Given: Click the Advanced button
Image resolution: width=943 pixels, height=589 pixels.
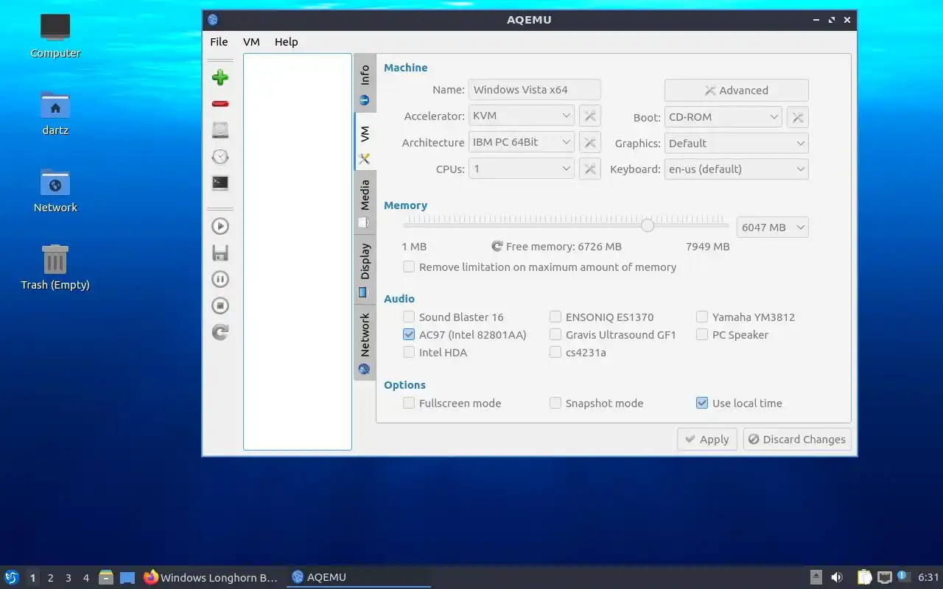Looking at the screenshot, I should (736, 91).
